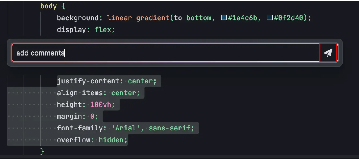
Task: Place cursor at closing brace of body rule
Action: tap(42, 151)
